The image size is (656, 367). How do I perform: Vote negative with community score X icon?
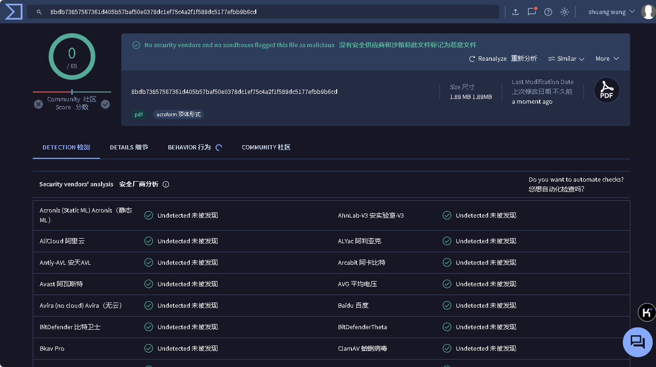point(38,104)
